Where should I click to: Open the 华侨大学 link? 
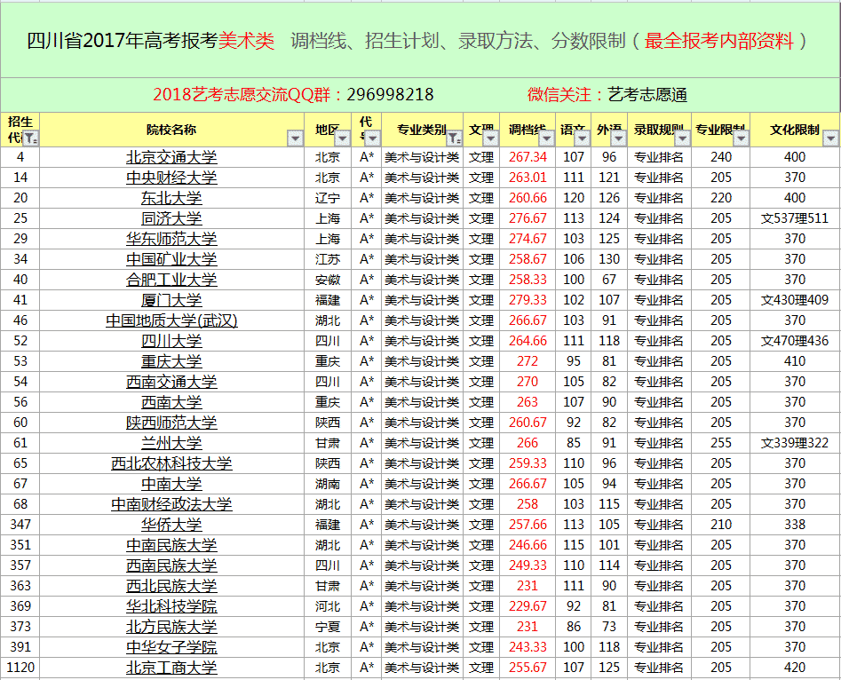(171, 525)
